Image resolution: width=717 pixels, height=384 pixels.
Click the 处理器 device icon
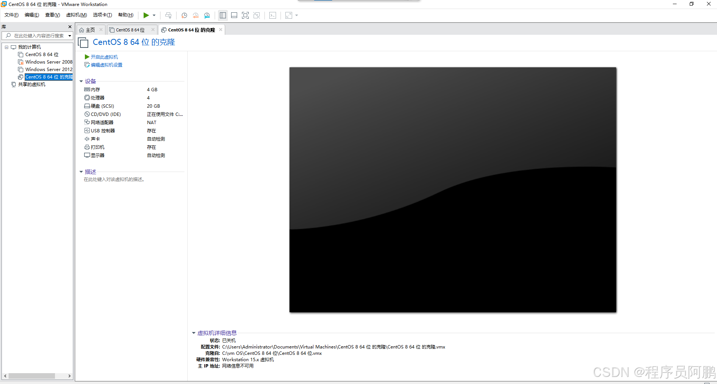click(87, 98)
